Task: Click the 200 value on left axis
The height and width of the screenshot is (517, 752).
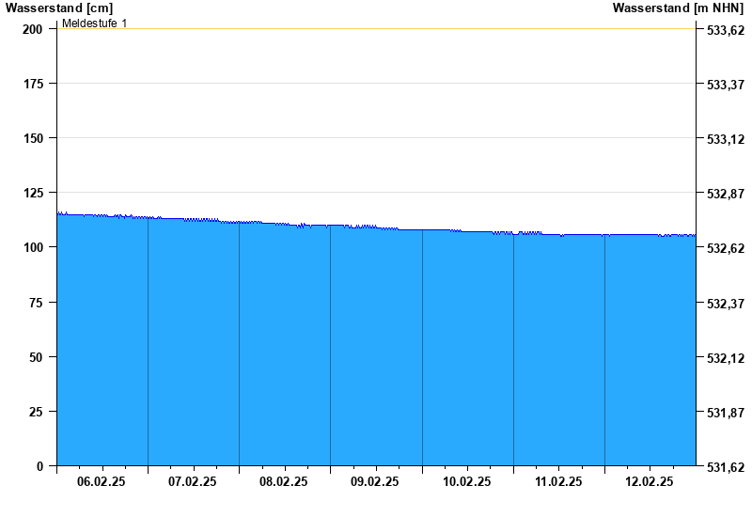Action: pos(33,29)
